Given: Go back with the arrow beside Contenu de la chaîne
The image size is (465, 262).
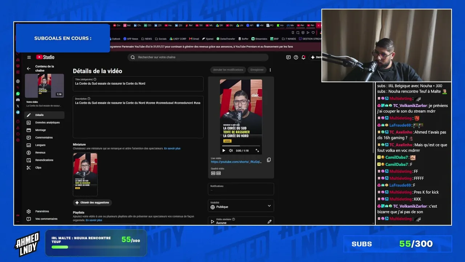Looking at the screenshot, I should pyautogui.click(x=29, y=68).
